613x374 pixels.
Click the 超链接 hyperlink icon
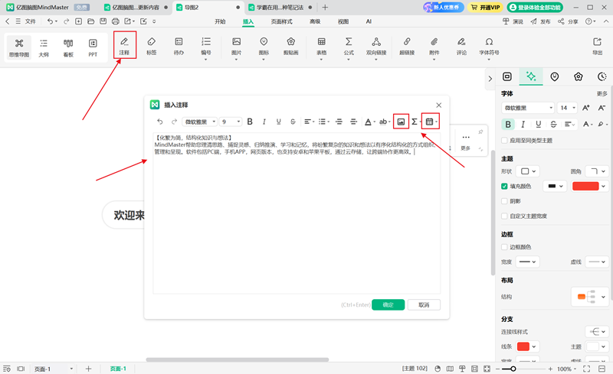click(x=407, y=46)
